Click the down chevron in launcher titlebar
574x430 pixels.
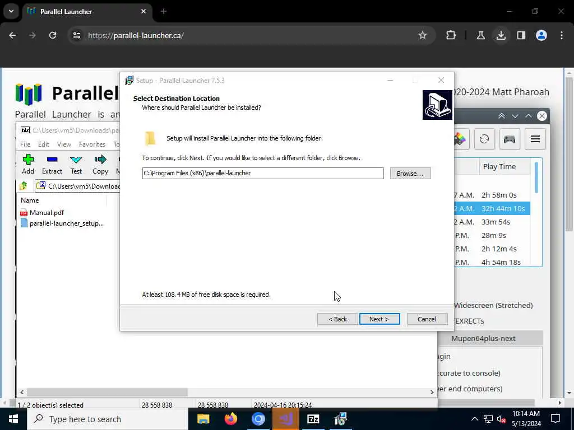(515, 116)
